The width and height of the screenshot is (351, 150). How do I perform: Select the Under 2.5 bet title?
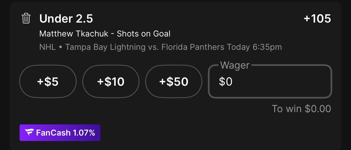(x=66, y=19)
